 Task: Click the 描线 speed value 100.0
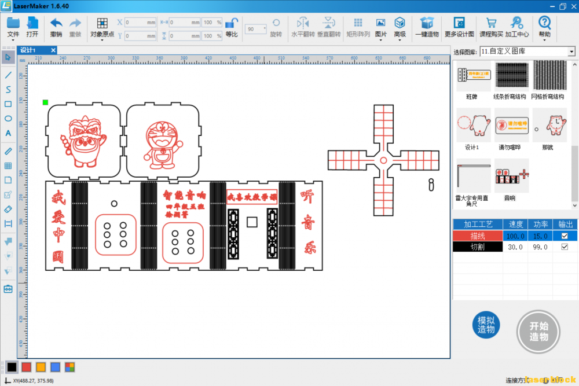click(x=515, y=236)
